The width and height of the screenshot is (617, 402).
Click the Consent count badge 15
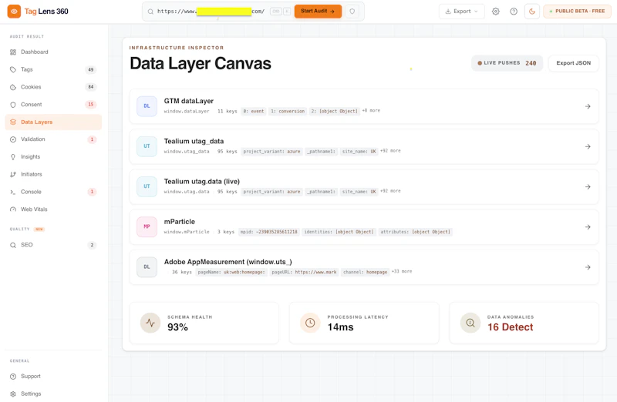91,105
